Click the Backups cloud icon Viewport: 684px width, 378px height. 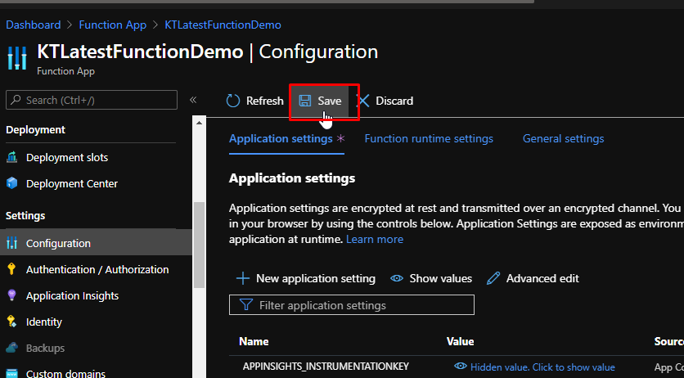click(12, 348)
